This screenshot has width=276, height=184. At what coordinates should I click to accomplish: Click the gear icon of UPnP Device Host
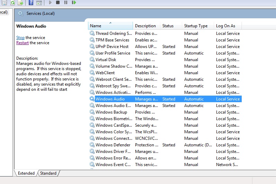click(92, 46)
